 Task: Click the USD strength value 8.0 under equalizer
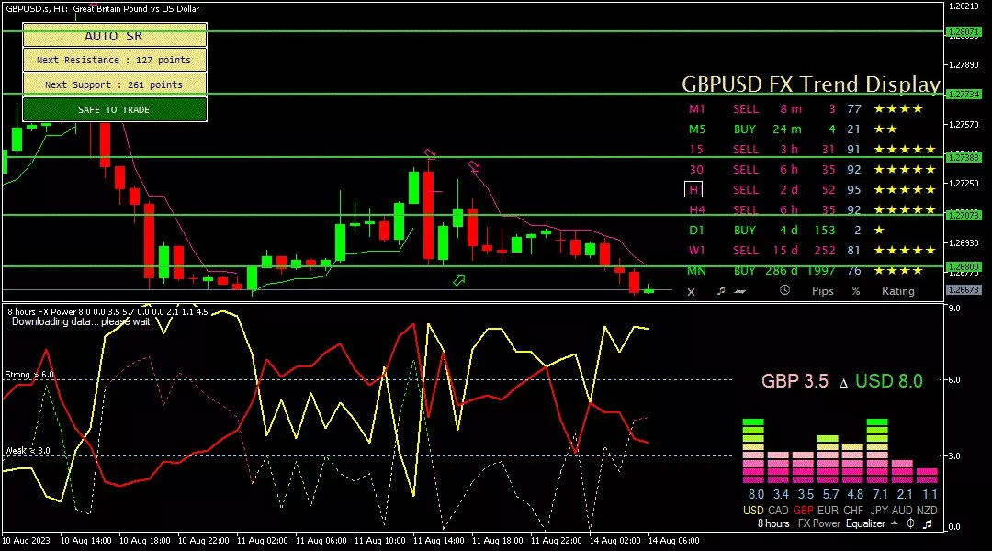(755, 494)
